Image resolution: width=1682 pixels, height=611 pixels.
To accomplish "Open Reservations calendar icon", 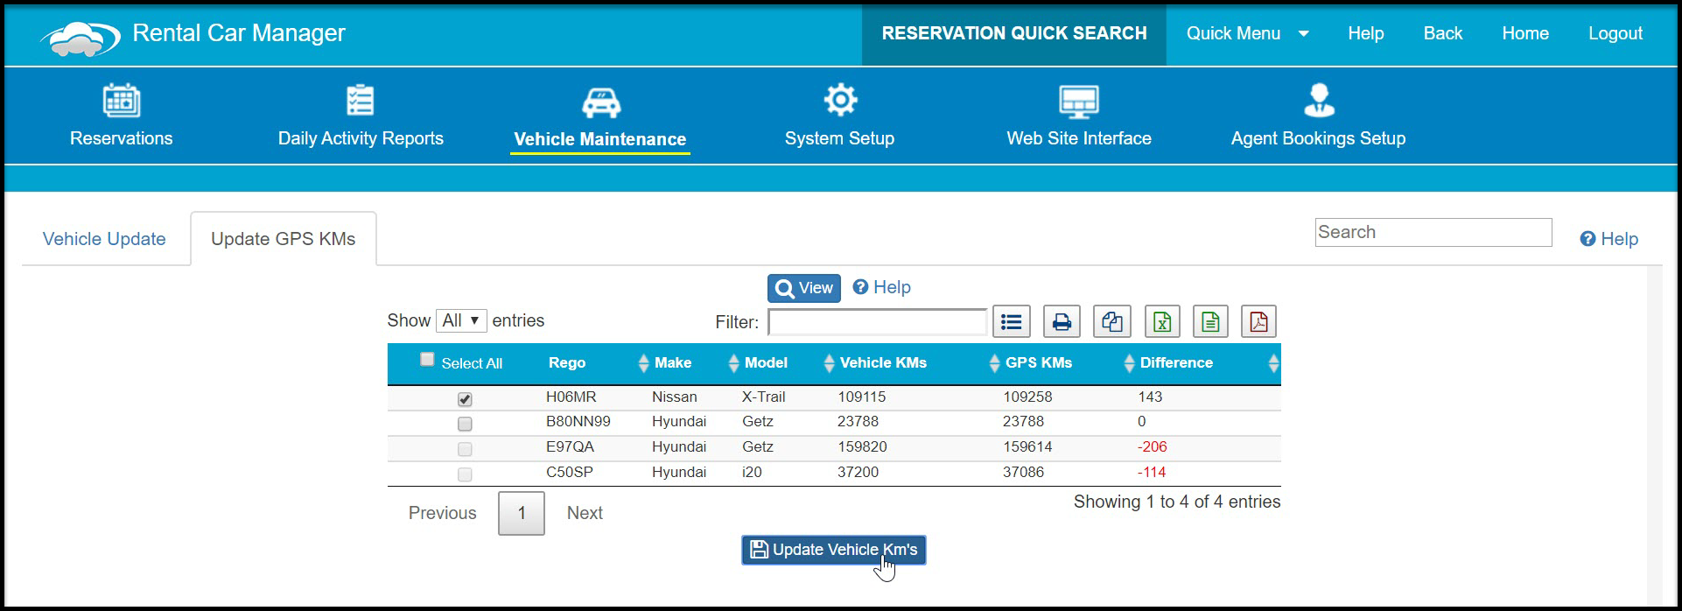I will pyautogui.click(x=122, y=101).
